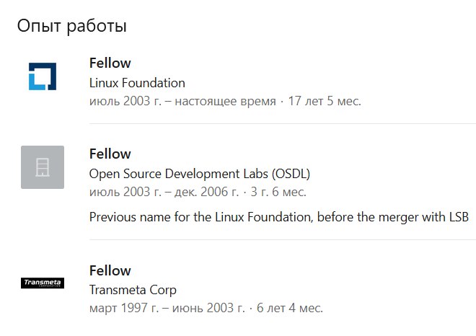Open the Fellow title above Linux Foundation
This screenshot has height=336, width=476.
110,63
